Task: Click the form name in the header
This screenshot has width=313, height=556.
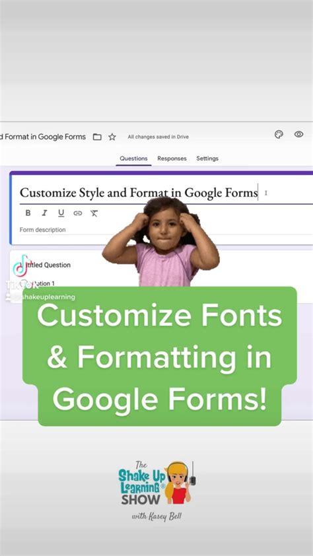Action: pyautogui.click(x=43, y=137)
